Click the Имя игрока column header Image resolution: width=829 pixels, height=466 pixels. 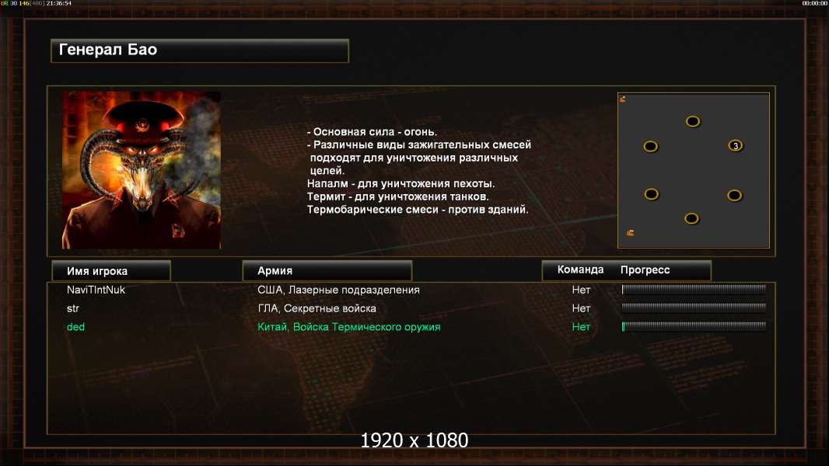coord(111,271)
